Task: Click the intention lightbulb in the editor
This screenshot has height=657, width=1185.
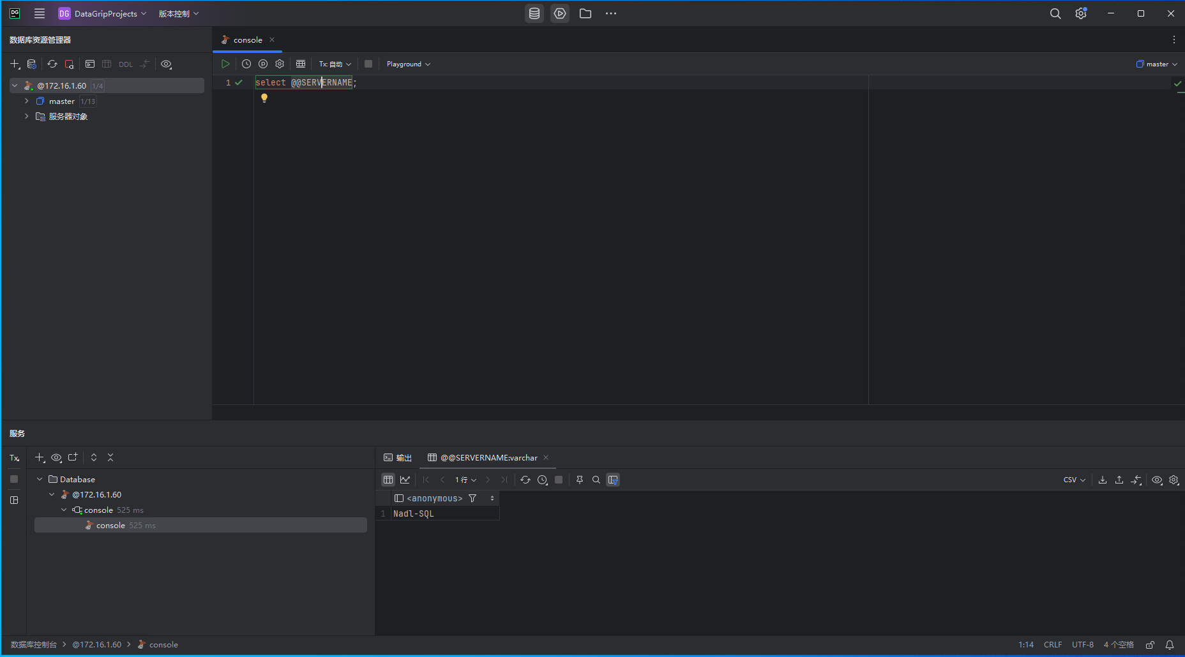Action: [x=264, y=98]
